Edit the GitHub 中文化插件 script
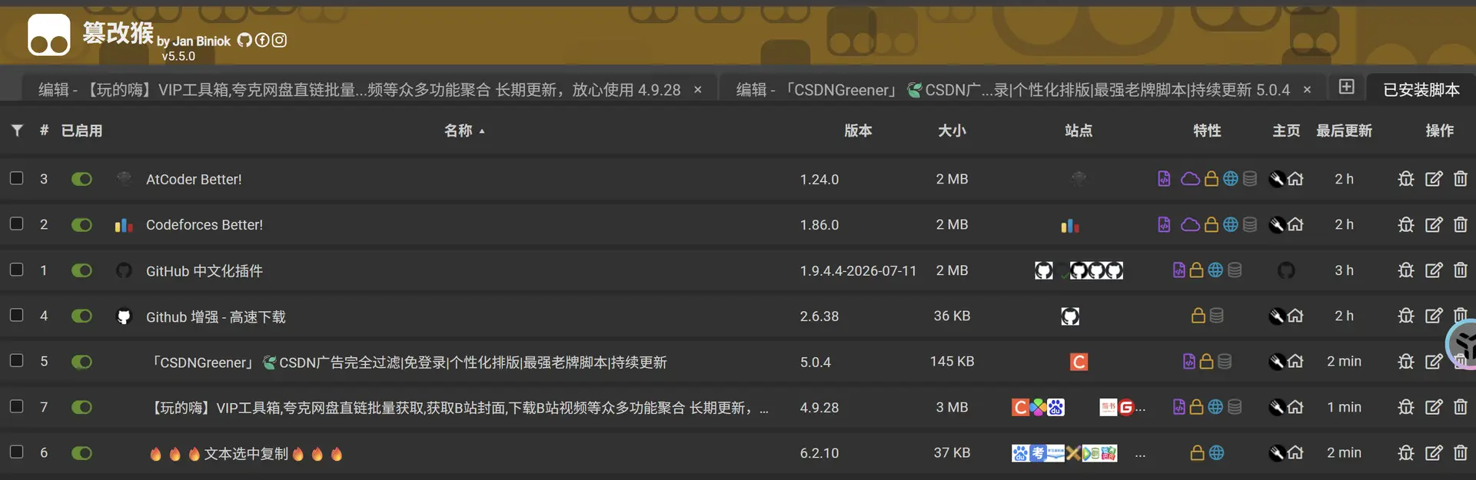Viewport: 1476px width, 480px height. click(1434, 270)
